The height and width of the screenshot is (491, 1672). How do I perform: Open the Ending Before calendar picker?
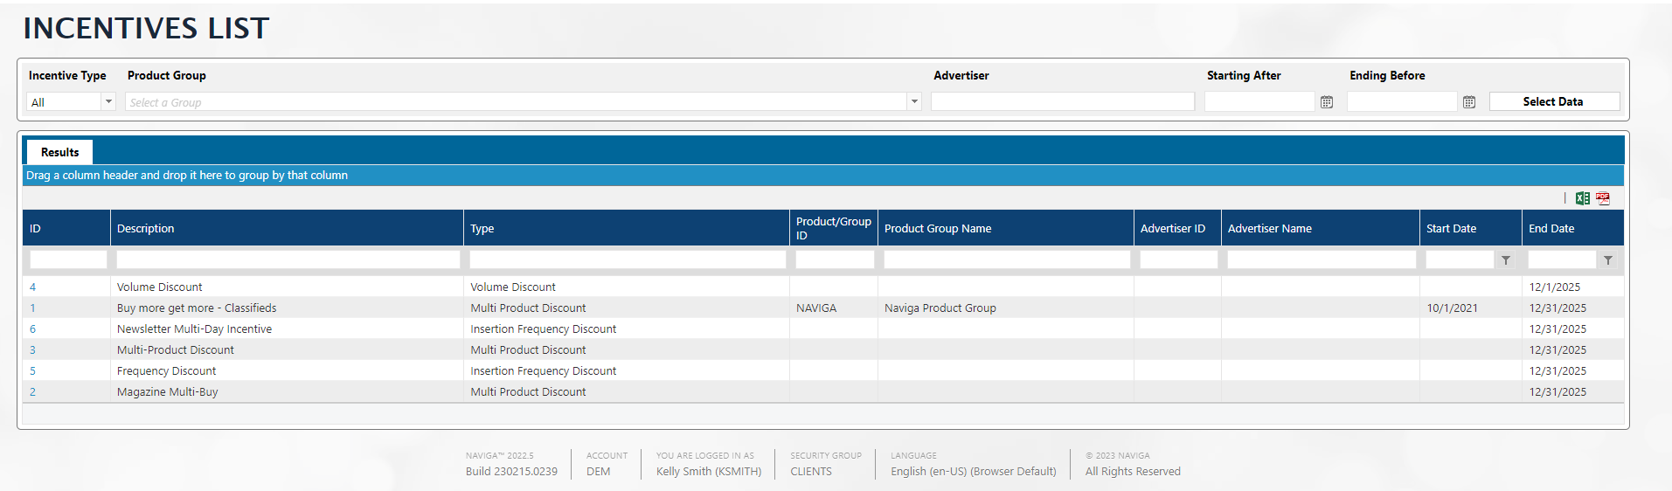click(x=1469, y=102)
